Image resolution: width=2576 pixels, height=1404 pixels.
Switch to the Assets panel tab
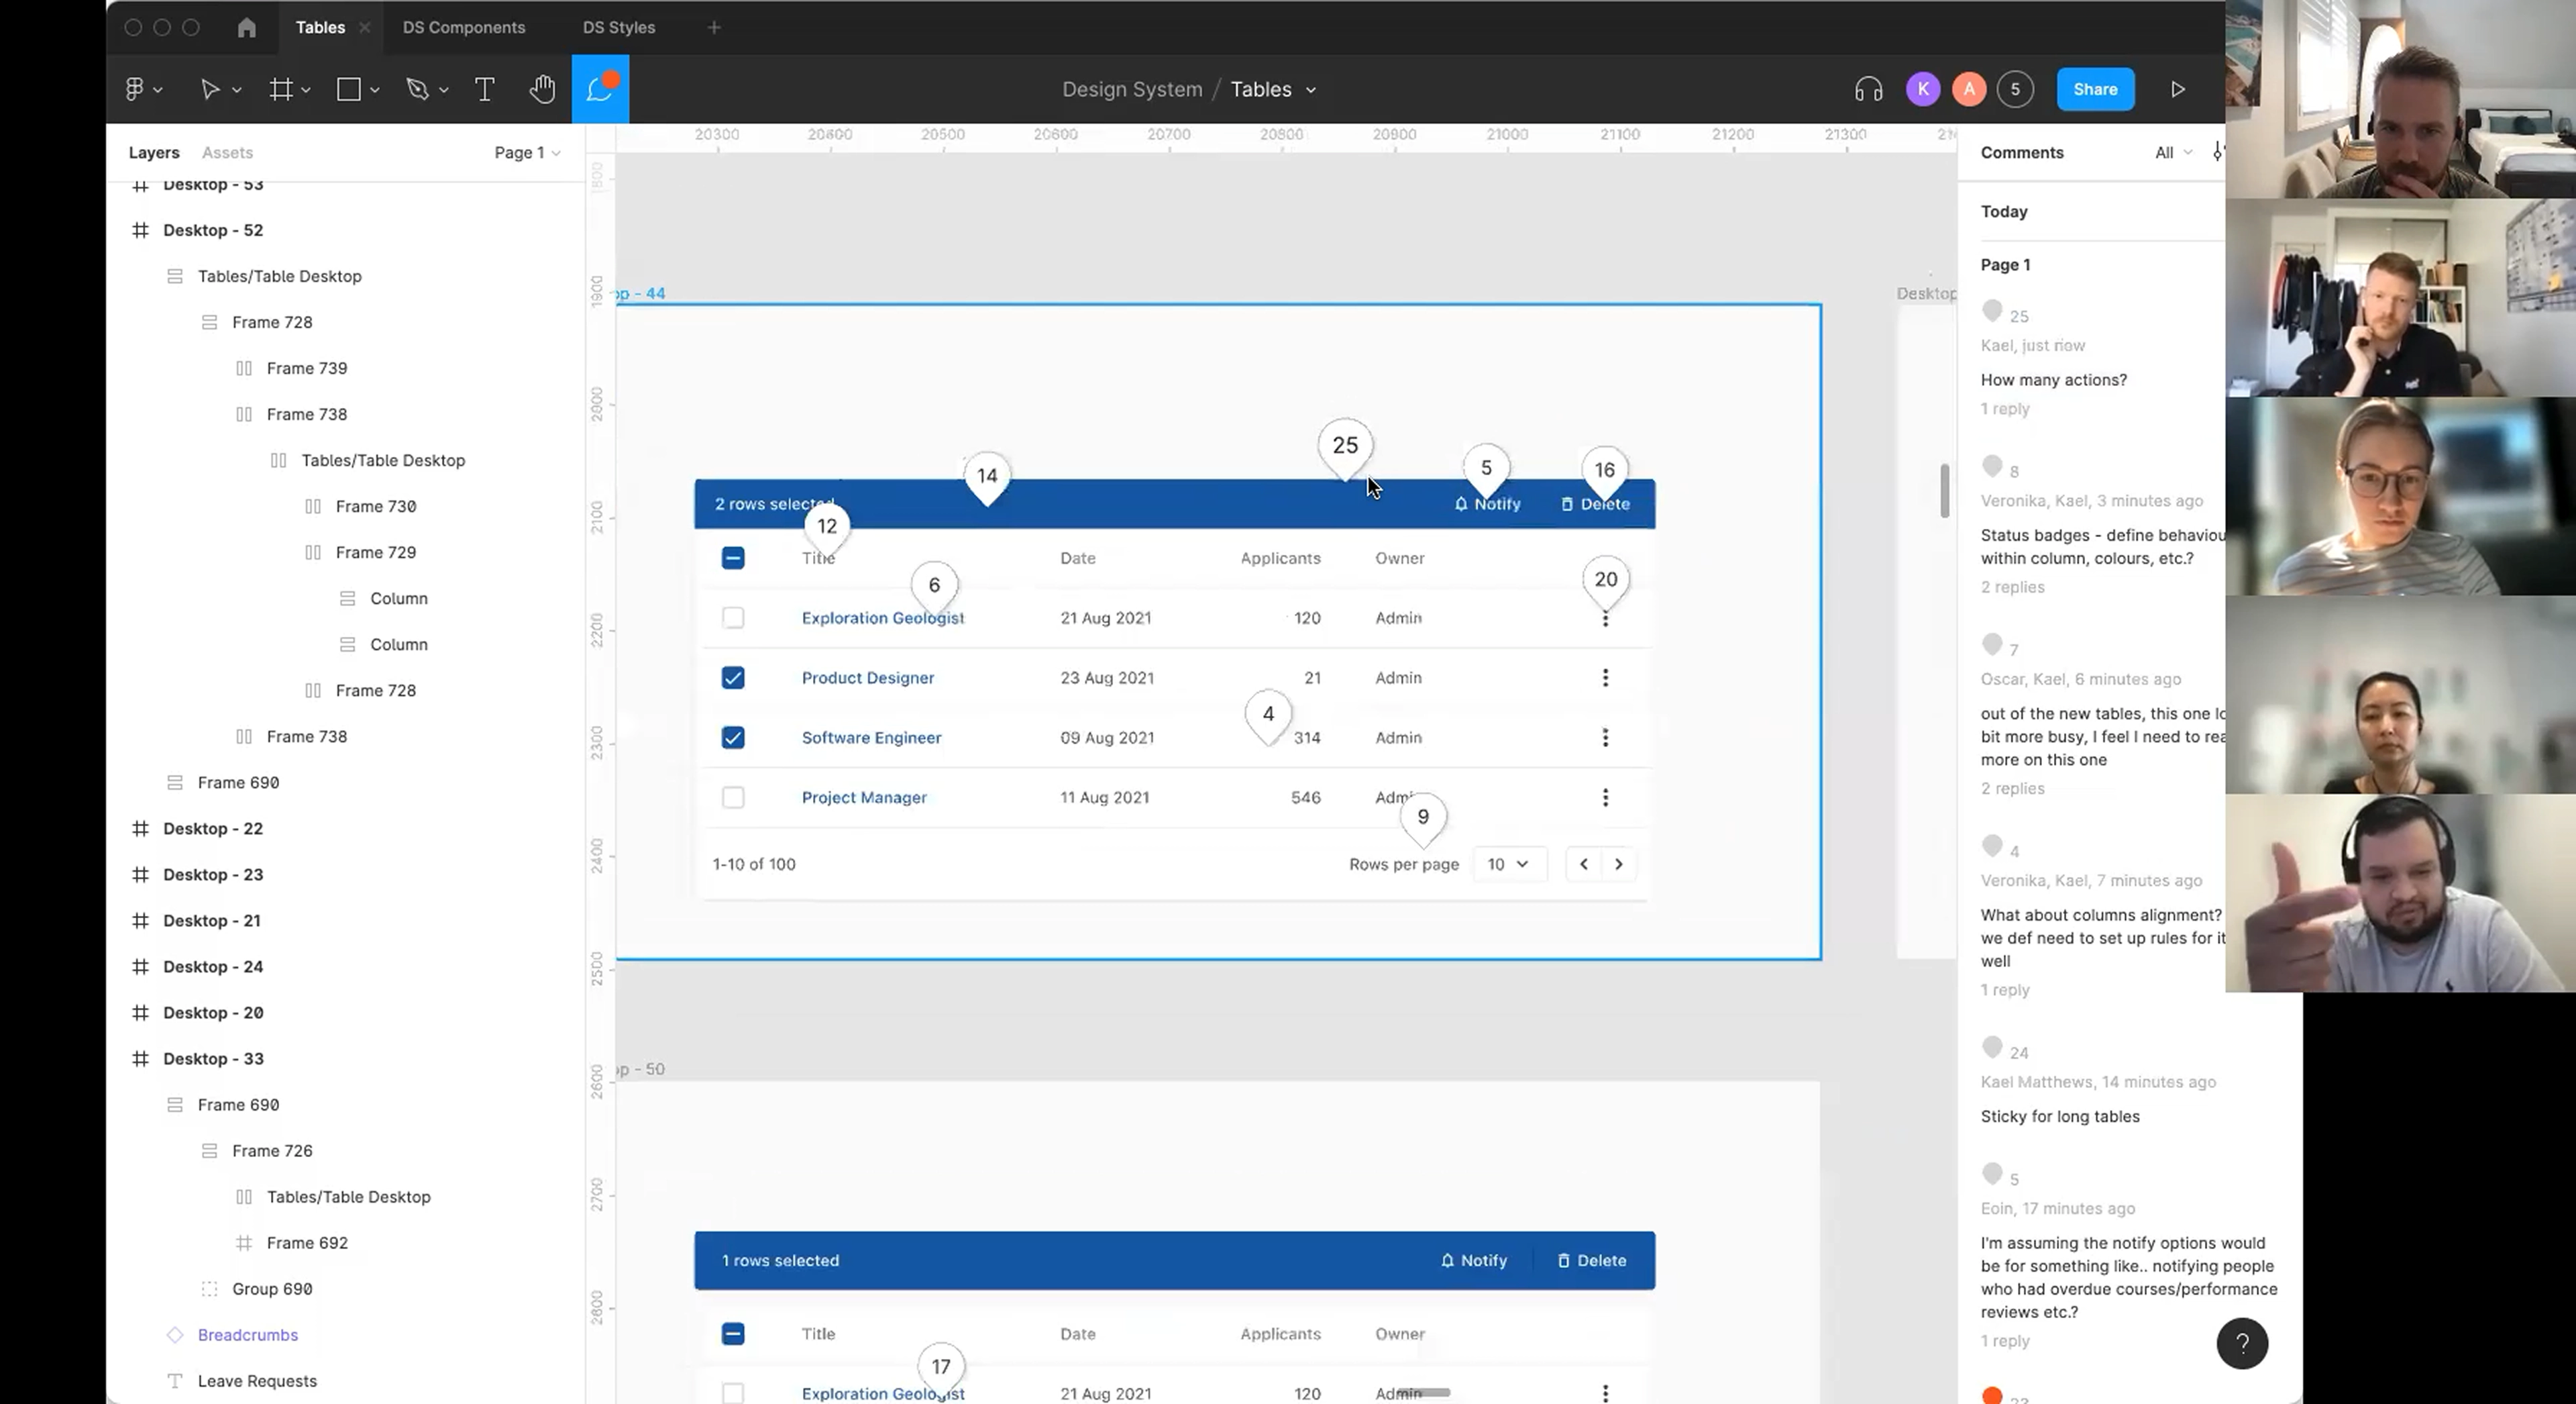tap(227, 152)
